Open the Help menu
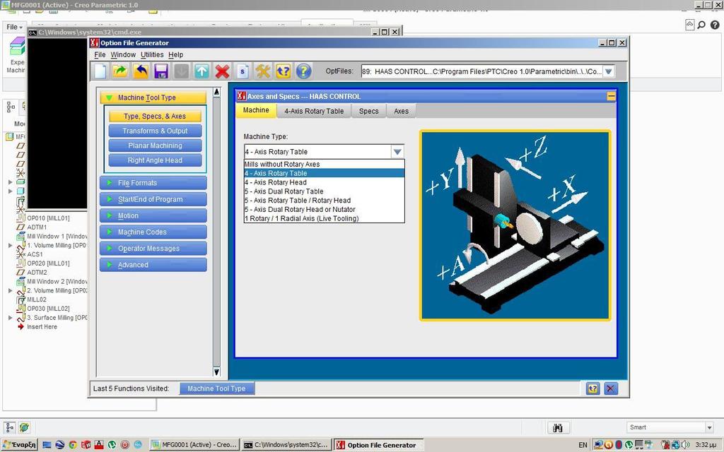The width and height of the screenshot is (724, 452). coord(175,54)
